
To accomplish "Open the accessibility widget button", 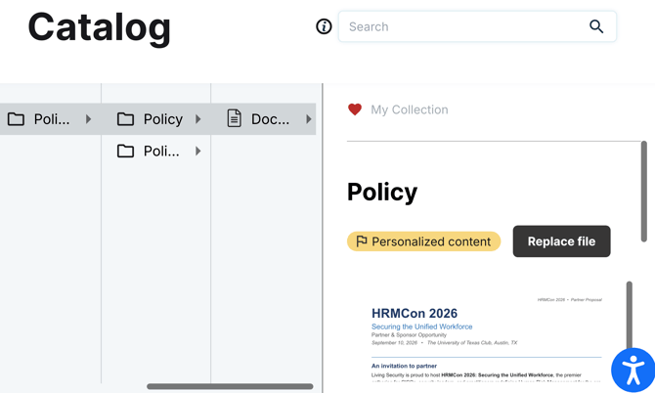I will coord(633,371).
